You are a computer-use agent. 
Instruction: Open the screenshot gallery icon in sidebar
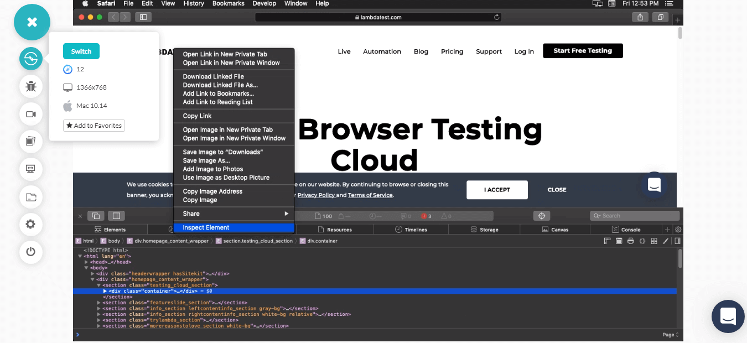[31, 141]
